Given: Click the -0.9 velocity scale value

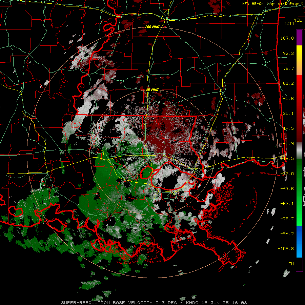Looking at the screenshot, I should pos(288,144).
